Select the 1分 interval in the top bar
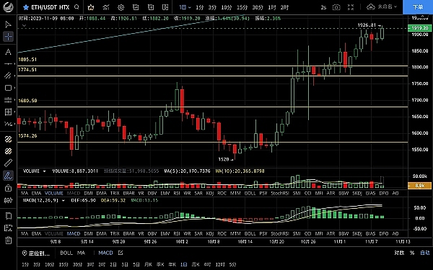Screen dimensions: 433x270 199,7
